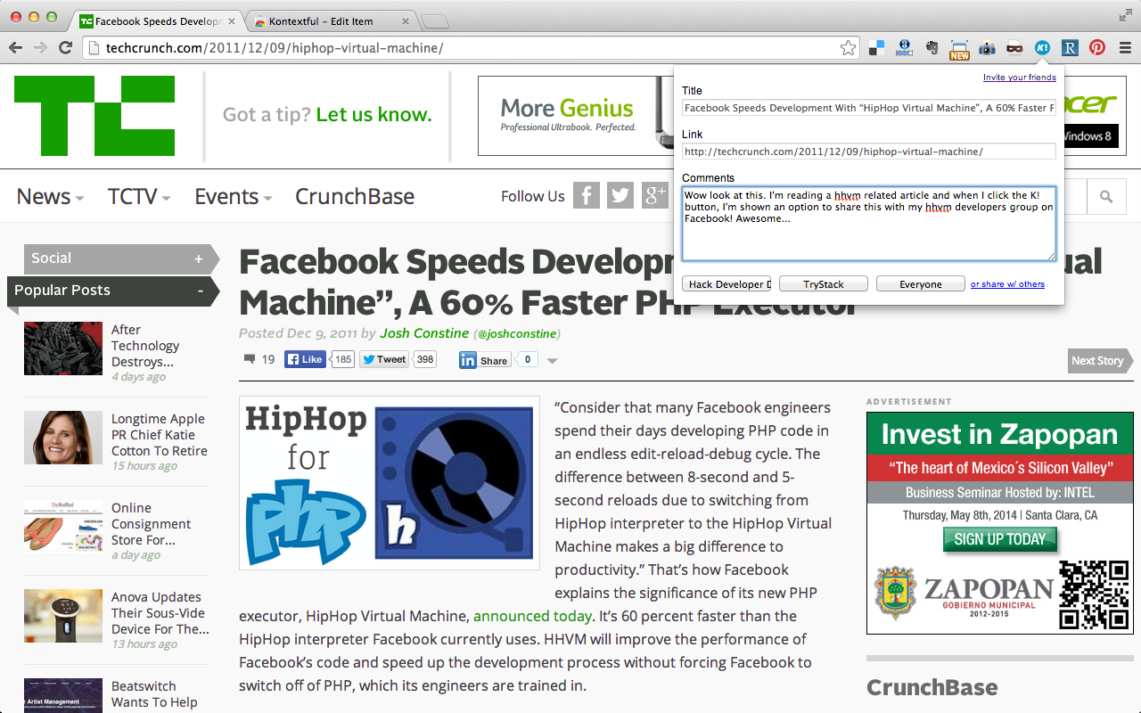Open the Chrome hamburger menu
The image size is (1141, 713).
[1124, 48]
